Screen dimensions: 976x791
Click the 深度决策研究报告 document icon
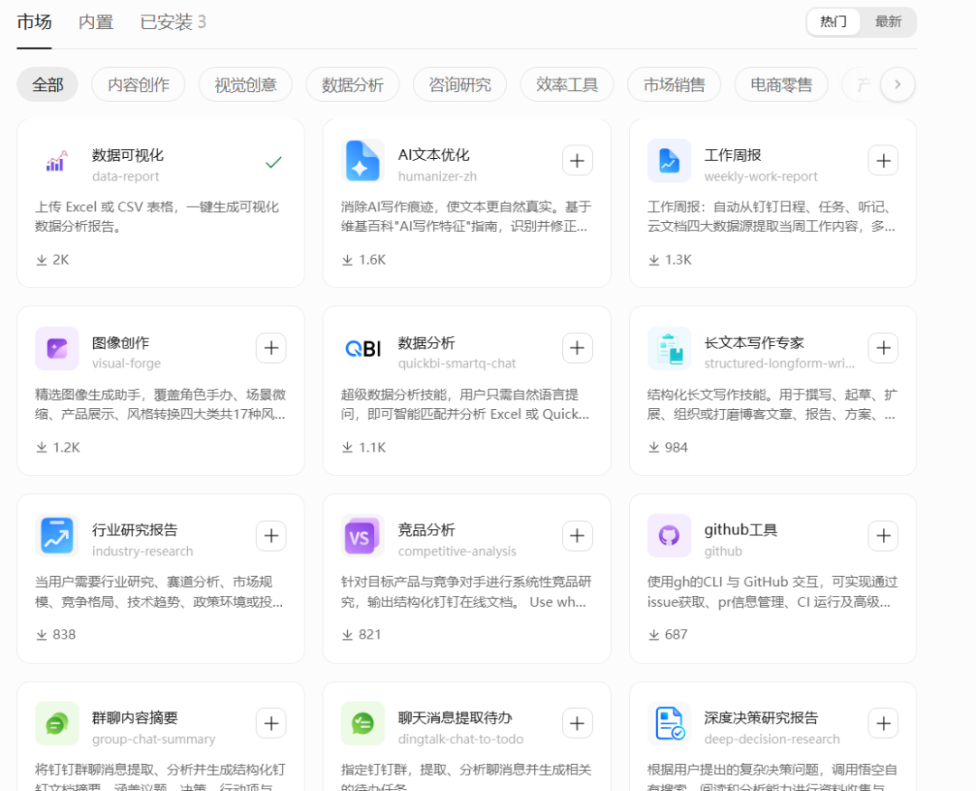(669, 723)
